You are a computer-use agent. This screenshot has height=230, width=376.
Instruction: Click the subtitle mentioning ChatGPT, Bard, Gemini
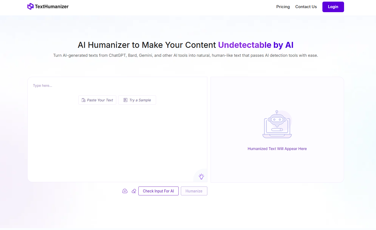185,55
